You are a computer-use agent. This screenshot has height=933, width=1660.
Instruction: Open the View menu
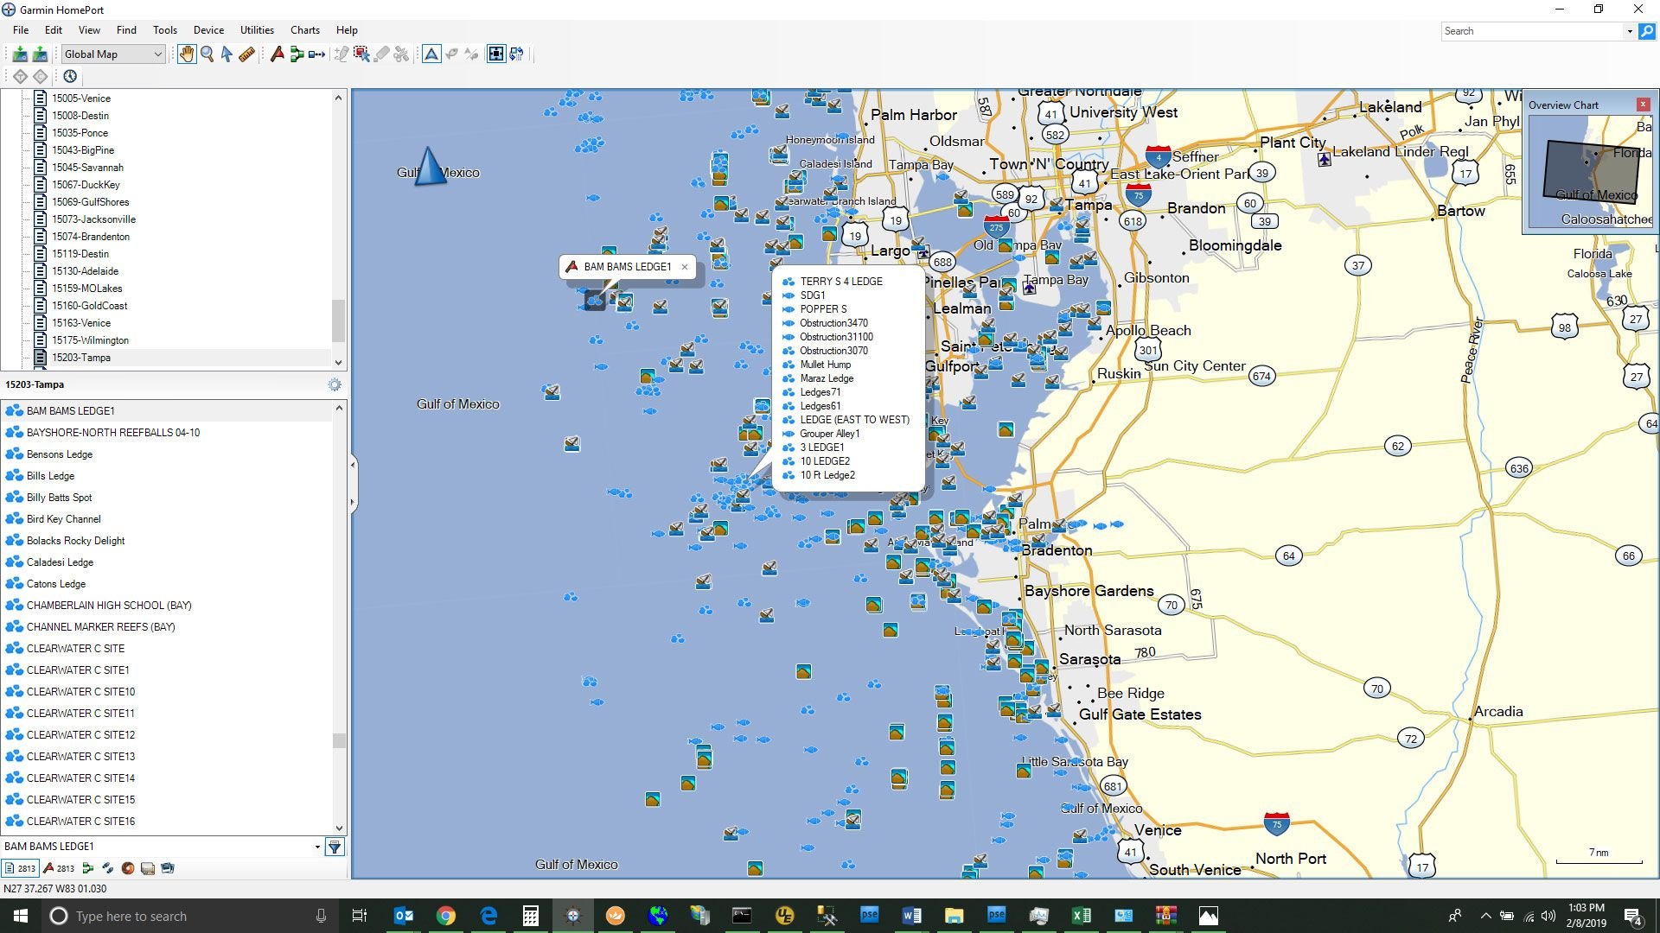pyautogui.click(x=89, y=30)
